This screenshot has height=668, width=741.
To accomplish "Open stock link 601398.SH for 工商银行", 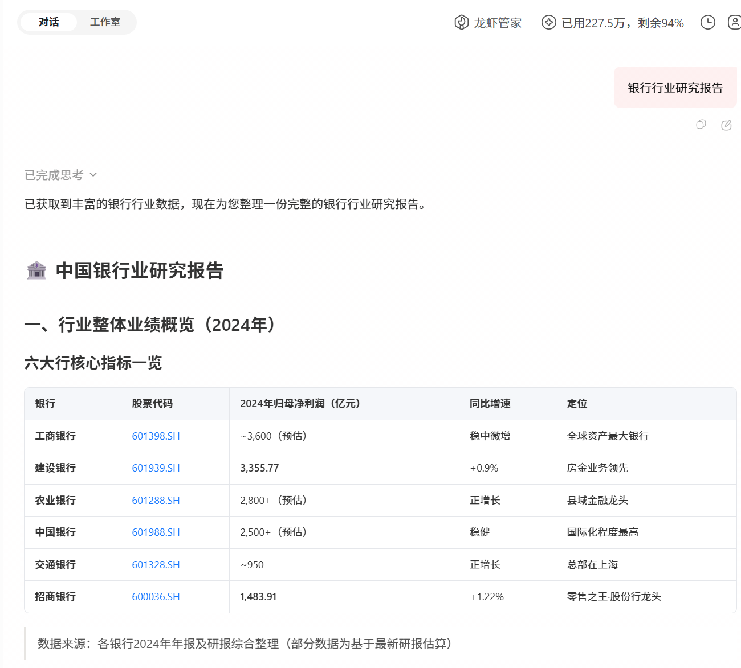I will click(x=156, y=436).
